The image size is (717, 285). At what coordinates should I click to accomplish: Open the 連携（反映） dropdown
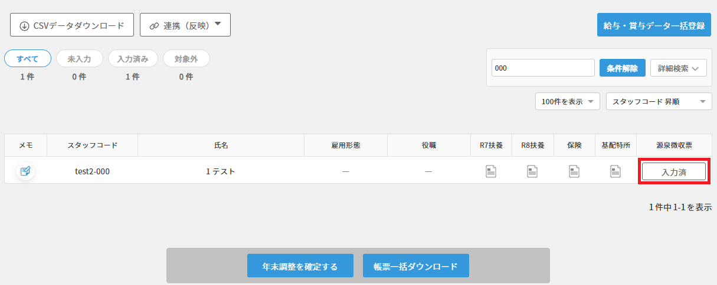coord(185,25)
